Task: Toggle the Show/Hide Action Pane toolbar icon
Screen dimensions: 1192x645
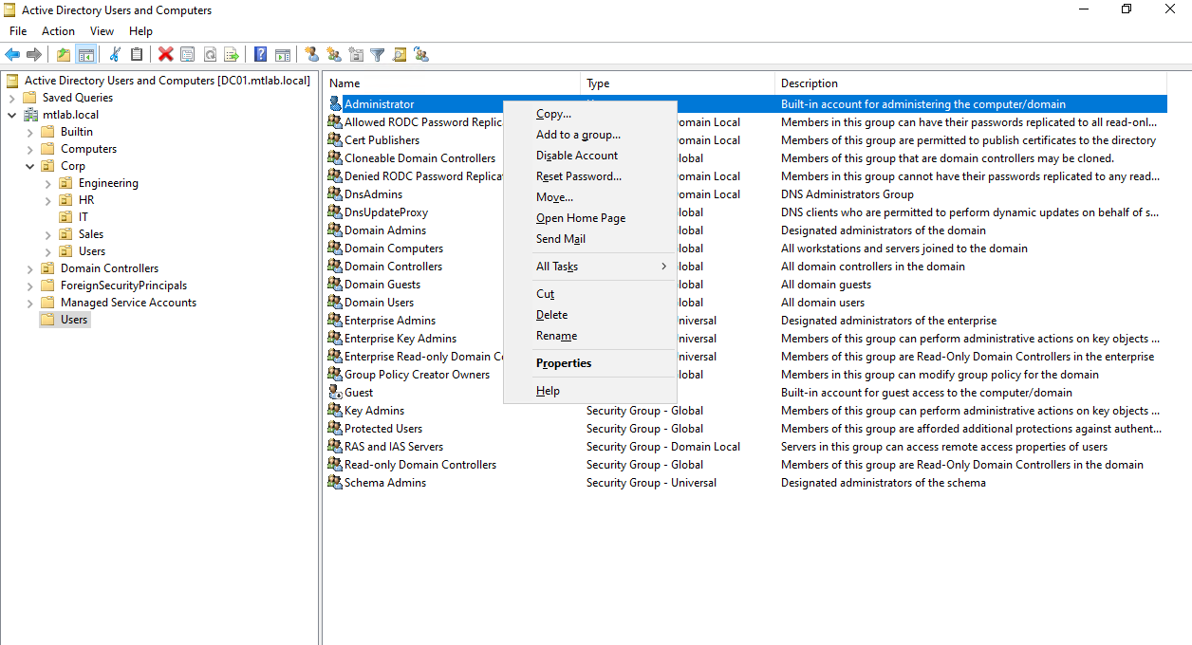Action: click(x=282, y=55)
